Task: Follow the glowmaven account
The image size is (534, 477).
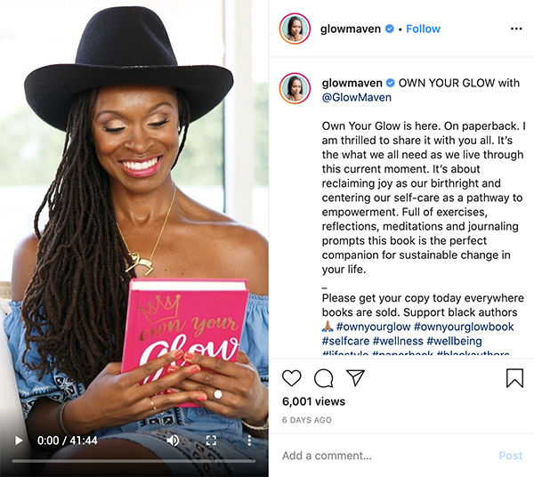Action: coord(423,29)
